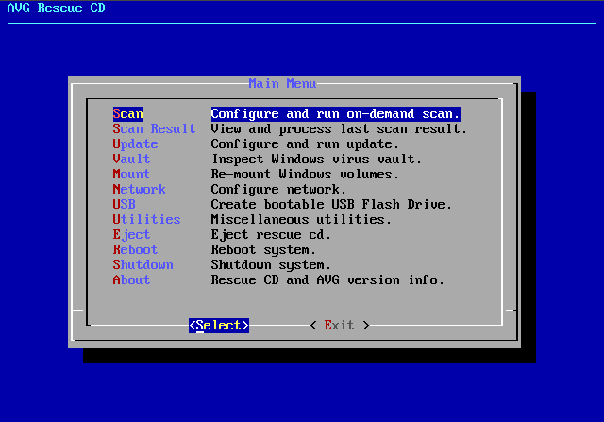This screenshot has width=604, height=422.
Task: Click the Select button
Action: pyautogui.click(x=219, y=326)
